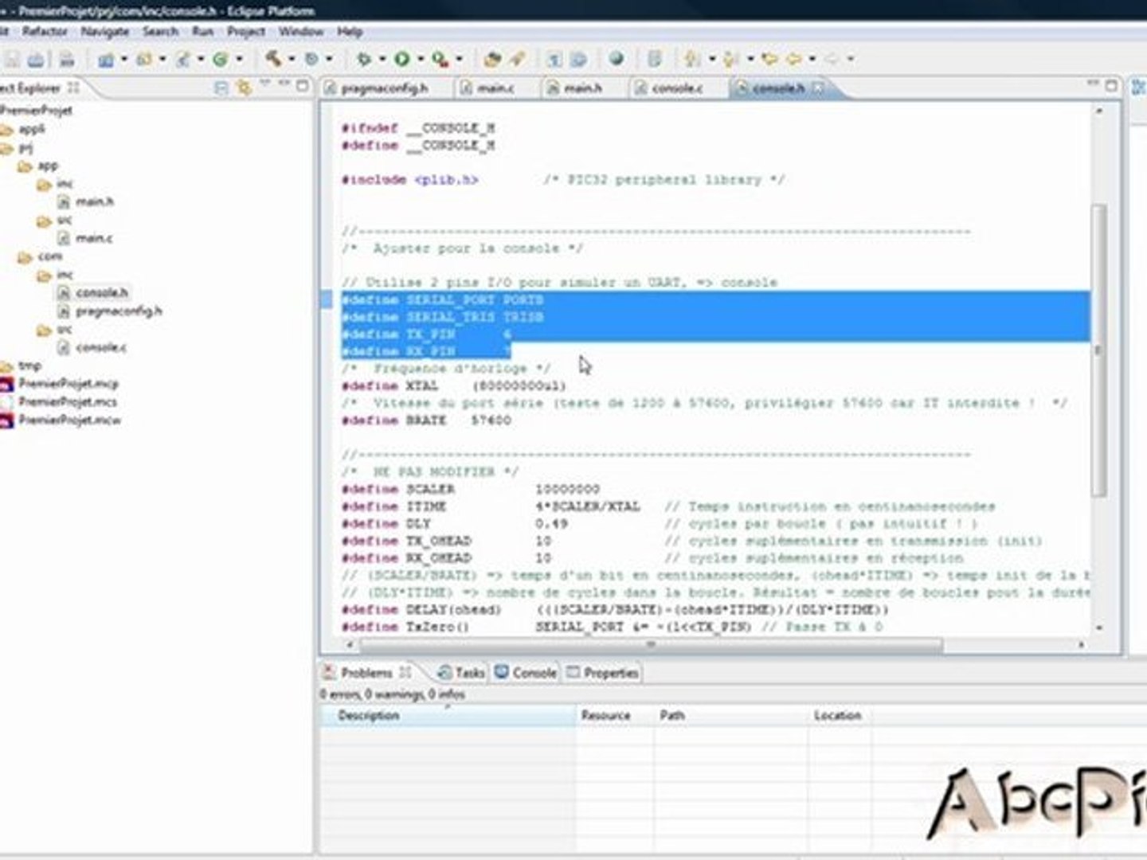Image resolution: width=1147 pixels, height=860 pixels.
Task: Open the dropdown arrow beside the New Project icon
Action: [x=123, y=60]
